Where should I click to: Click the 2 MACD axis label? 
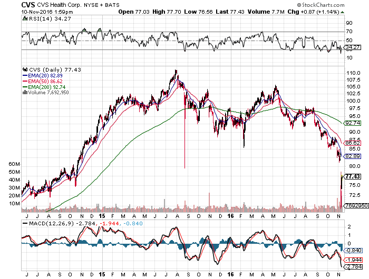pyautogui.click(x=349, y=227)
